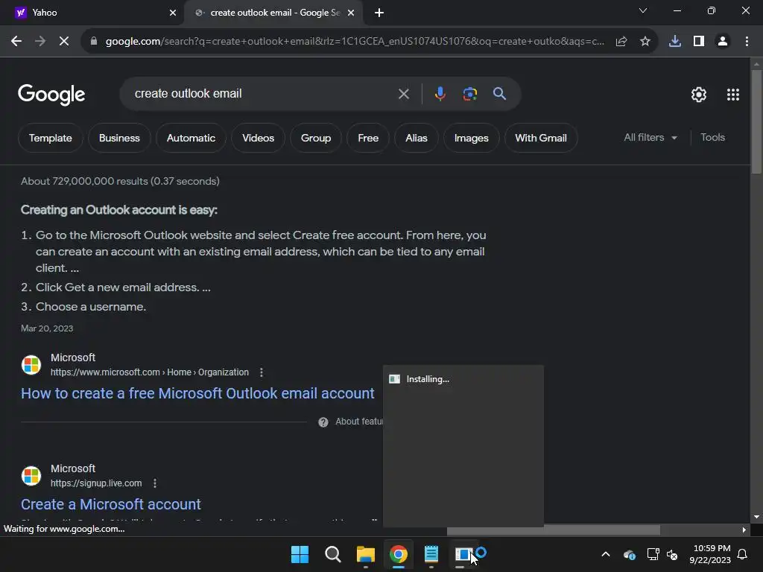The width and height of the screenshot is (763, 572).
Task: Open the clock and date display
Action: pyautogui.click(x=710, y=554)
